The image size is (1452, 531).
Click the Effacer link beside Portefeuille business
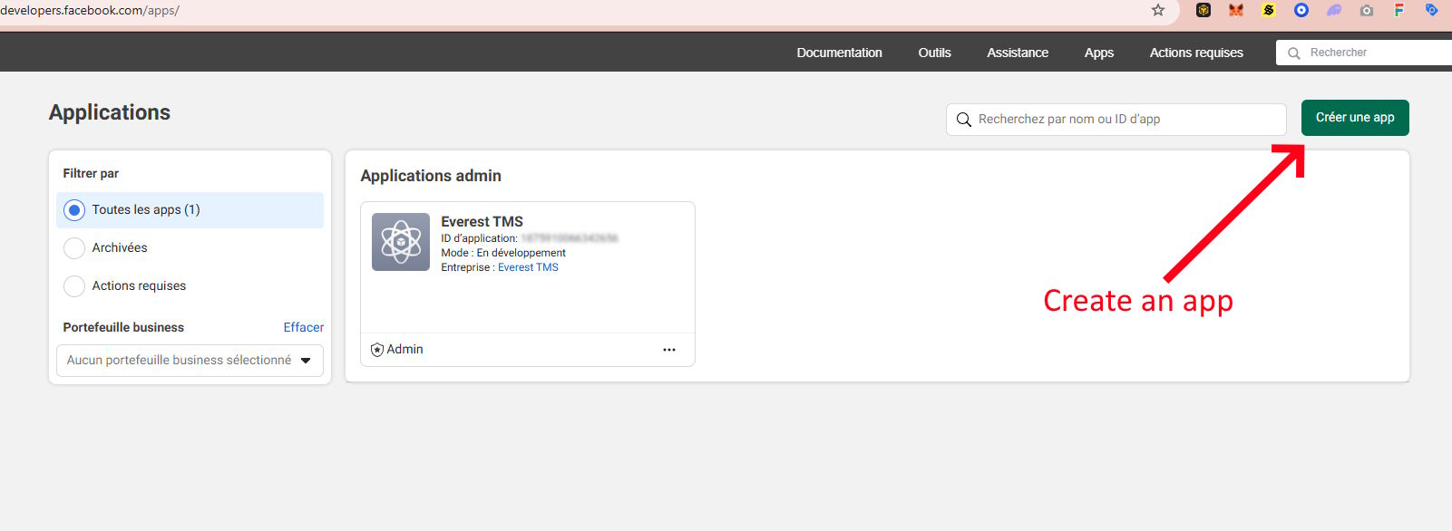pyautogui.click(x=303, y=327)
